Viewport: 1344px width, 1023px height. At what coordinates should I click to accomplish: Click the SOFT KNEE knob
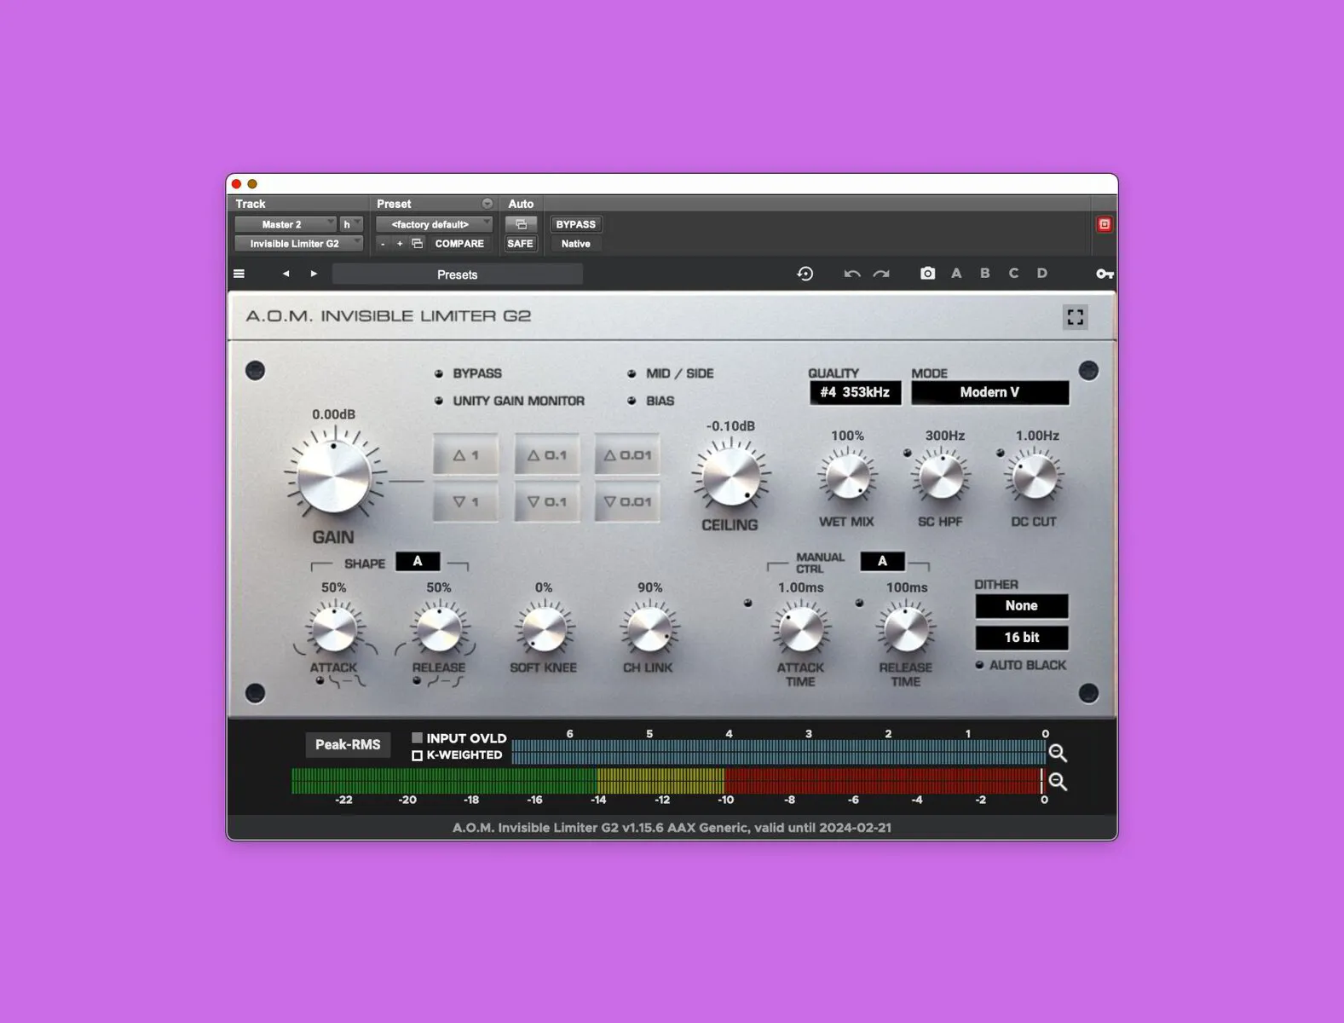point(544,630)
